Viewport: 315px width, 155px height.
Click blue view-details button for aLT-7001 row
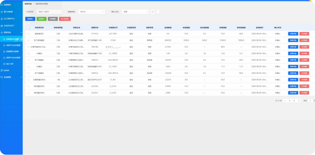click(x=293, y=34)
